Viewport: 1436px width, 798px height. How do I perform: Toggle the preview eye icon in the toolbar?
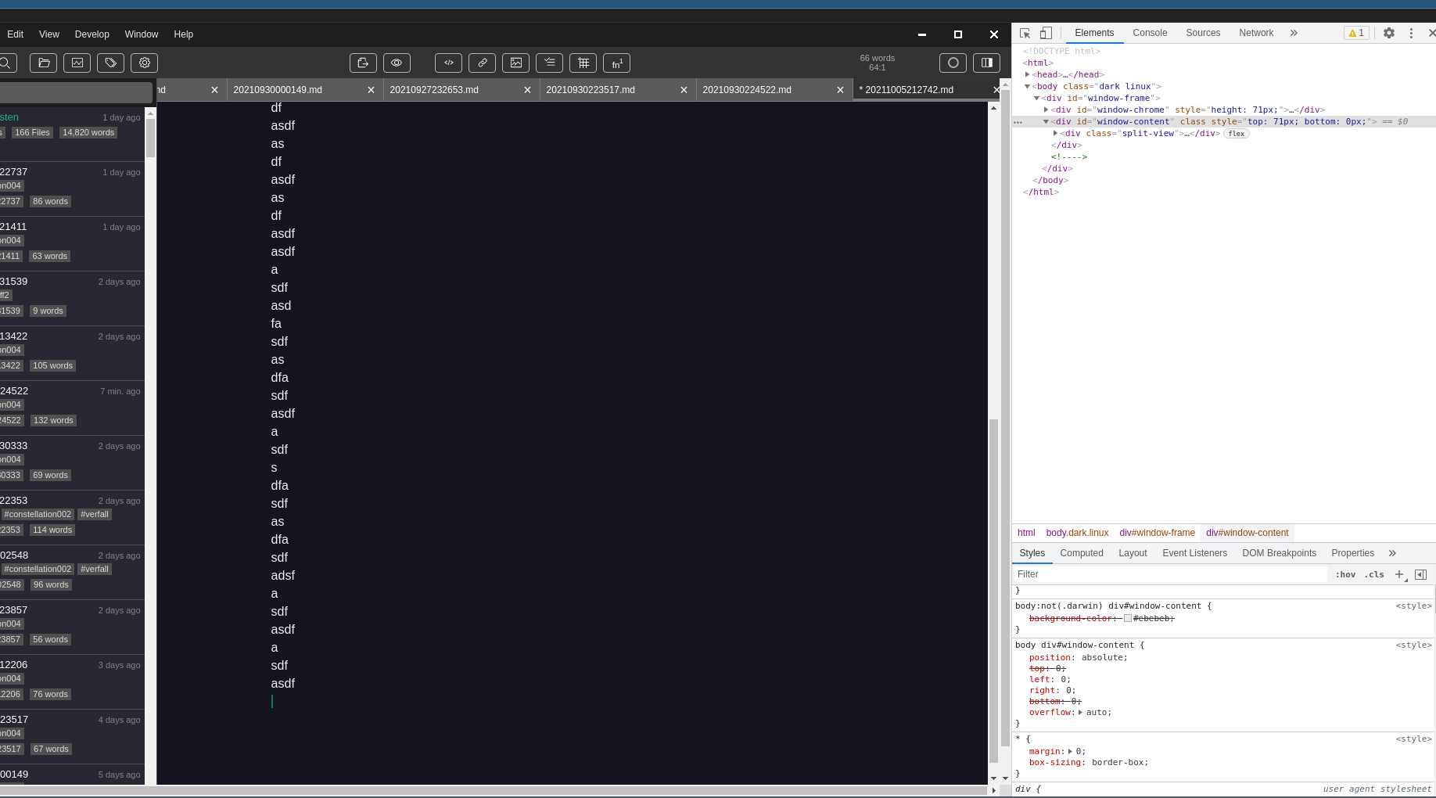pyautogui.click(x=397, y=63)
